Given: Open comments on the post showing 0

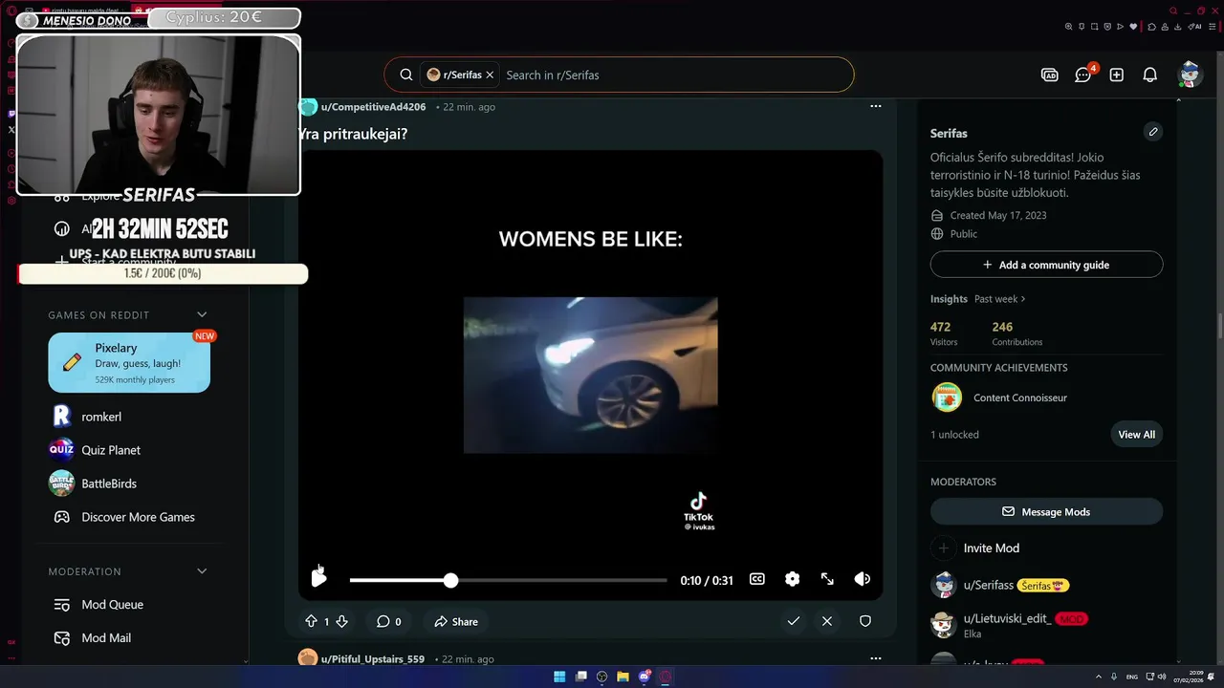Looking at the screenshot, I should tap(388, 621).
